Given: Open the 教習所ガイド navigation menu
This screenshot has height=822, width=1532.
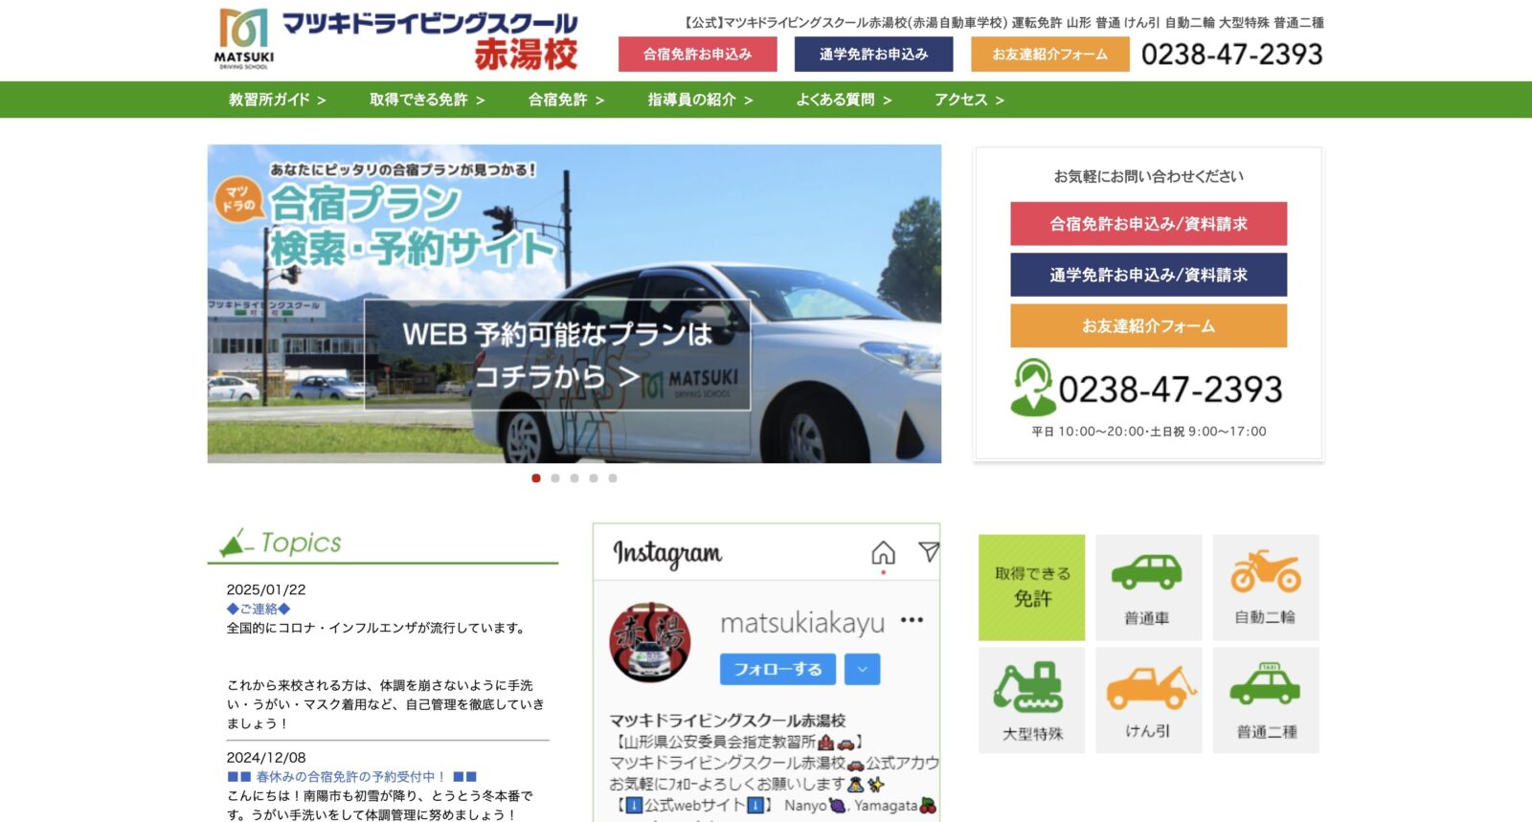Looking at the screenshot, I should pyautogui.click(x=277, y=100).
